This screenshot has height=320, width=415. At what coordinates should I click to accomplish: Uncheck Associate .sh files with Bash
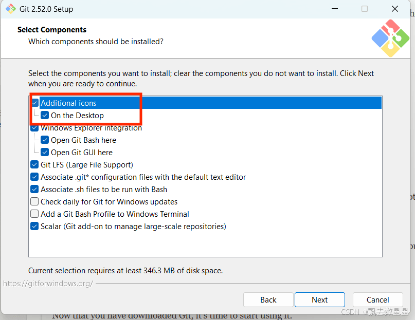(34, 190)
